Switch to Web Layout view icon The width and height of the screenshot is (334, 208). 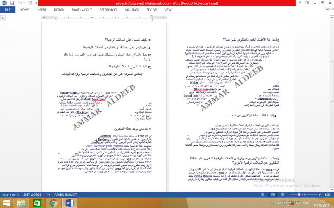point(283,195)
